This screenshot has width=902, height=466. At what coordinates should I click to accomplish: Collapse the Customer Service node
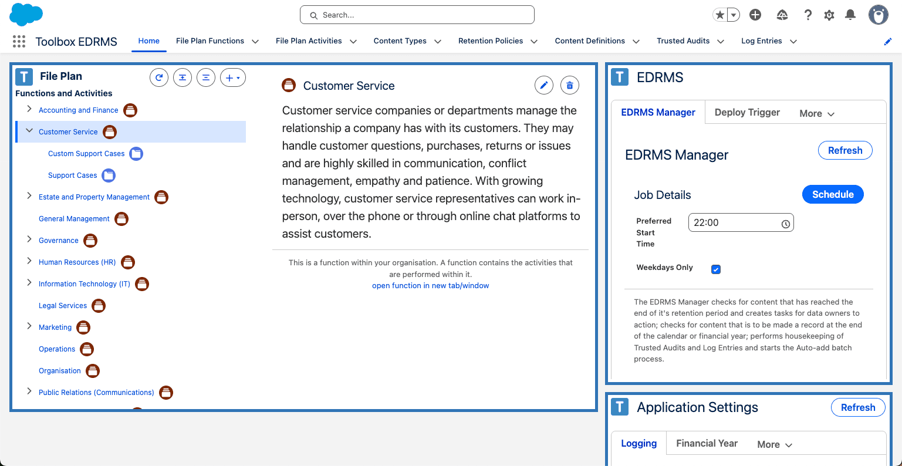[29, 131]
